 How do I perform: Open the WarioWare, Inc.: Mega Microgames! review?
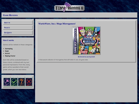click(x=57, y=24)
